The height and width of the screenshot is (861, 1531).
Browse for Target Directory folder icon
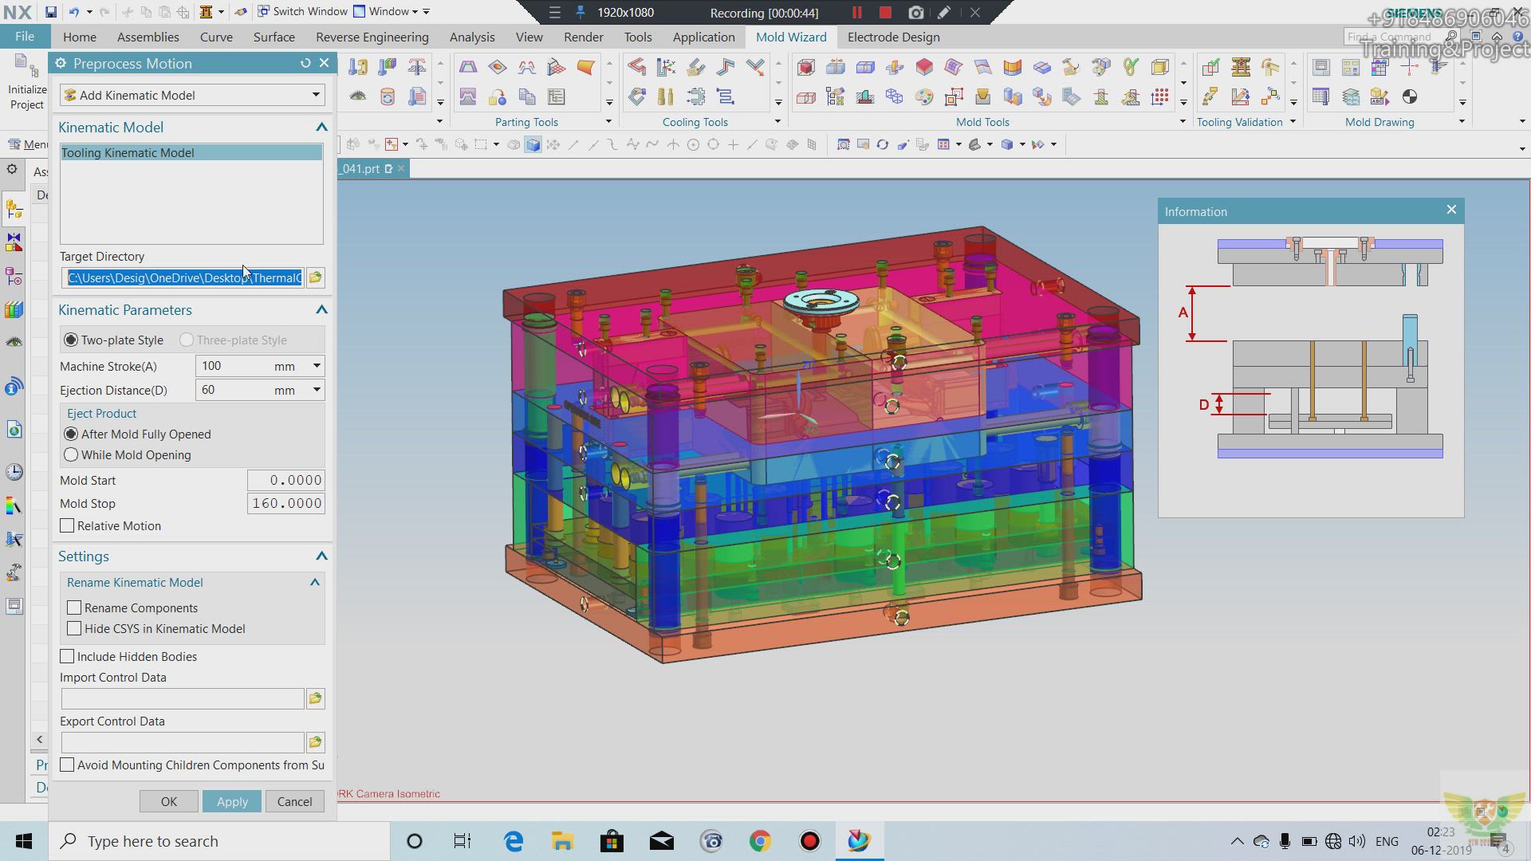click(315, 277)
